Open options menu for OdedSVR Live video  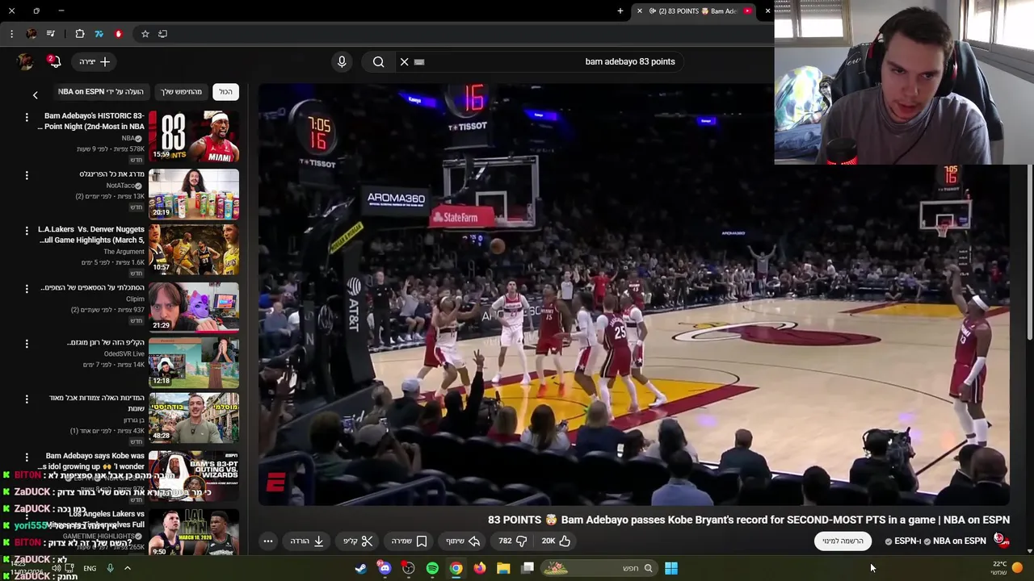pos(27,344)
